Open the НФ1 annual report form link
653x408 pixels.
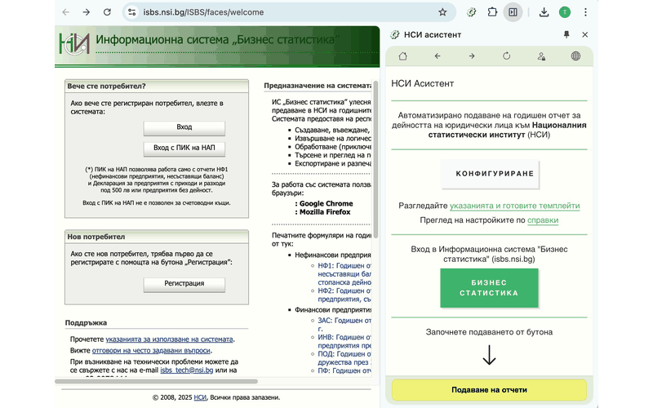click(x=344, y=274)
